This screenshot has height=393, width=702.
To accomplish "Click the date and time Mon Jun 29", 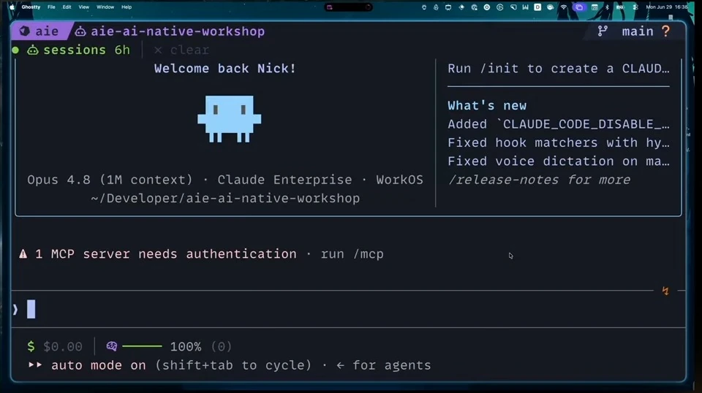I will point(667,7).
